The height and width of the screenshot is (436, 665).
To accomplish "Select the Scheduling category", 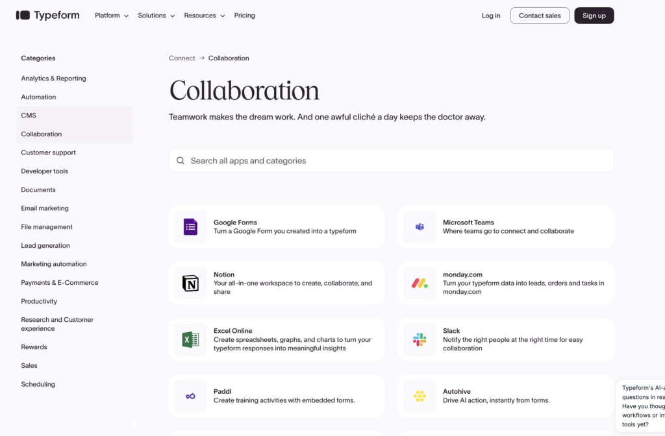I will (38, 384).
